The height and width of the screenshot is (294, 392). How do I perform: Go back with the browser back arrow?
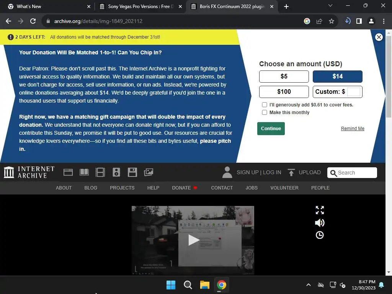(x=8, y=21)
